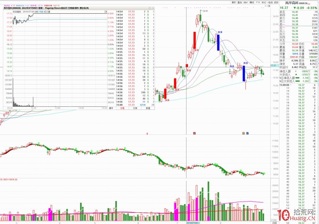The width and height of the screenshot is (319, 224).
Task: Toggle panel icon in intraday popup chart
Action: point(105,12)
